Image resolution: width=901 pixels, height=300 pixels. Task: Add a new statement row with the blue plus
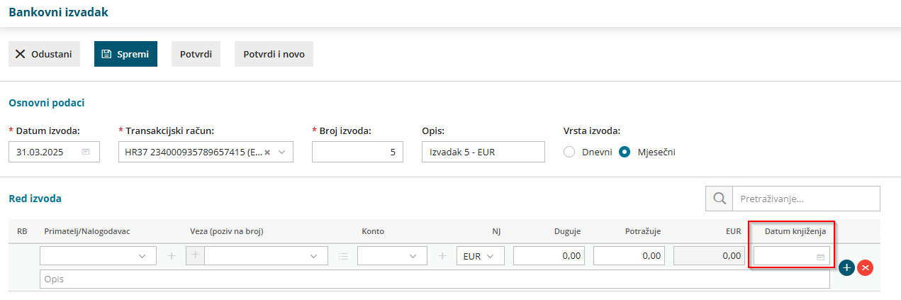click(x=846, y=267)
